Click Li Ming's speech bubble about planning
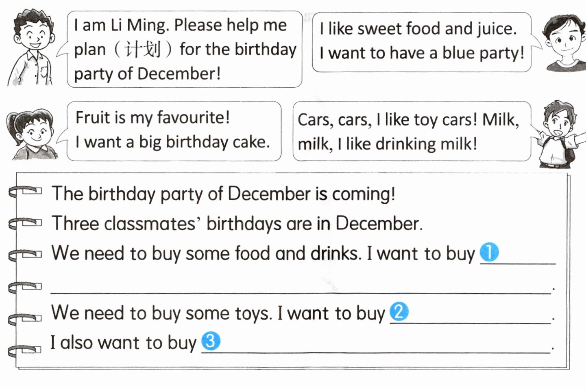Screen dimensions: 586x389 pos(184,49)
